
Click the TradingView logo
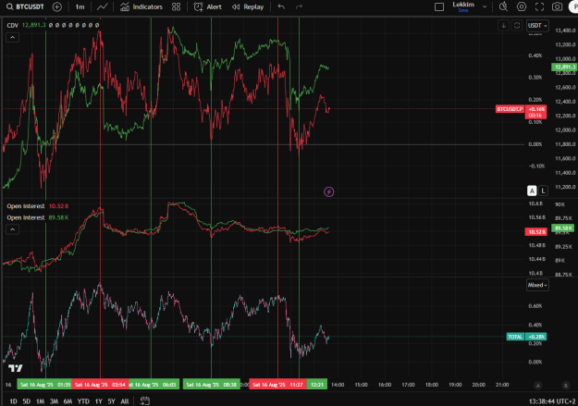pos(16,368)
